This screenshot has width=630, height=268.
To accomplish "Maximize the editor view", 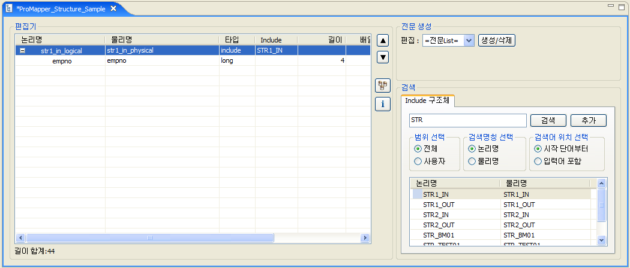I will (622, 7).
